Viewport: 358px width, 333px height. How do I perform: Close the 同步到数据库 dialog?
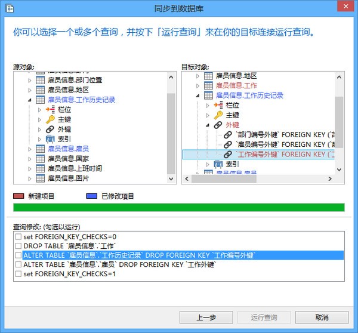tap(345, 7)
